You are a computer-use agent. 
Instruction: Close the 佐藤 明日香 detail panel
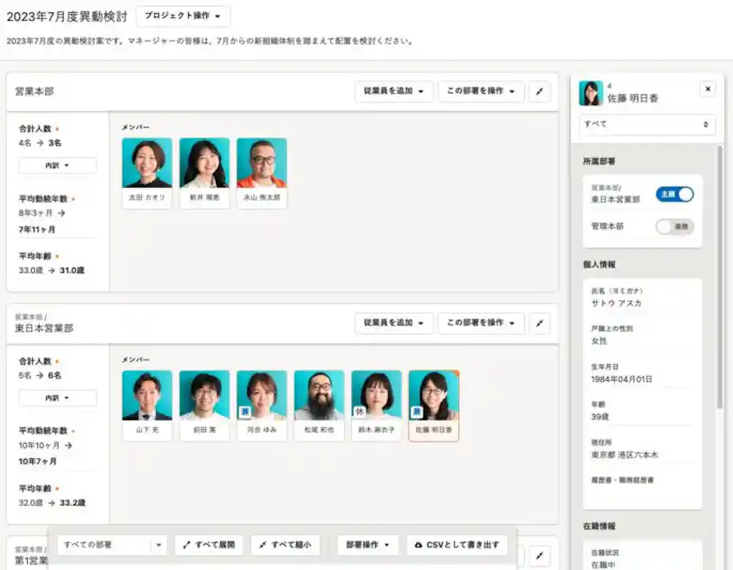[x=708, y=90]
